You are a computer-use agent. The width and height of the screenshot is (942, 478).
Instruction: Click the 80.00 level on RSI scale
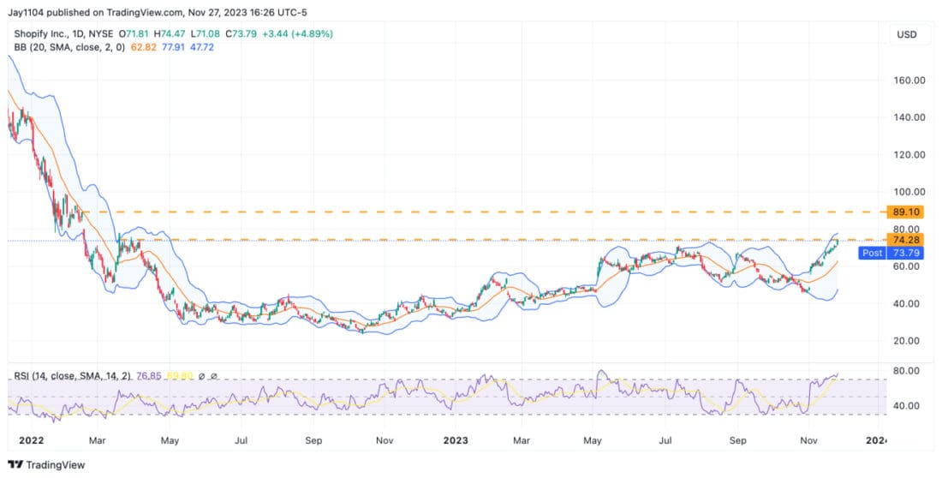(905, 371)
